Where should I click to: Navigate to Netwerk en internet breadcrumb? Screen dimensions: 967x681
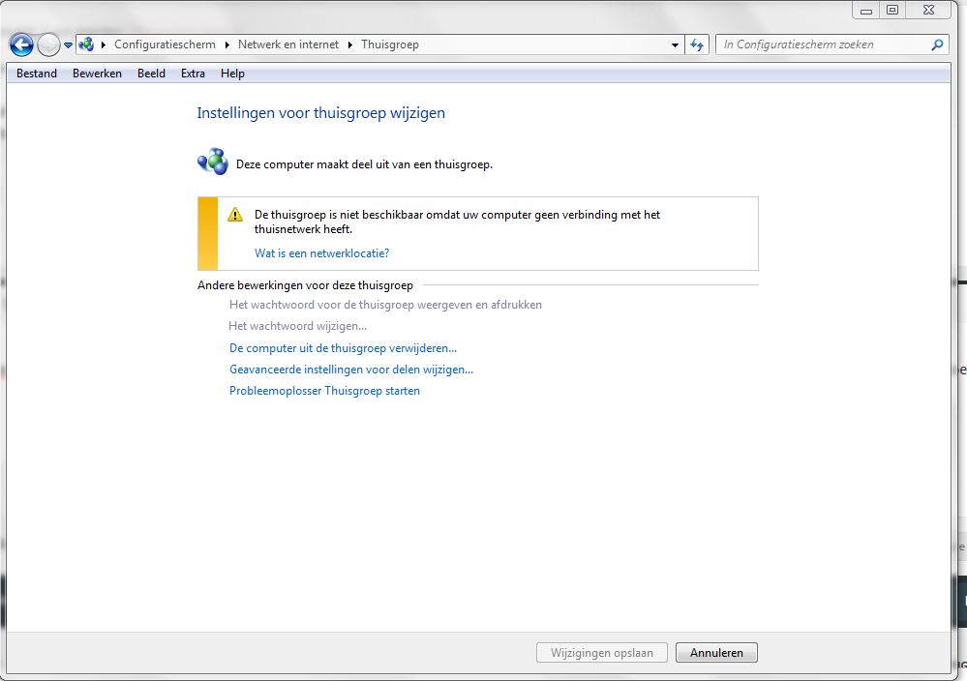coord(288,44)
